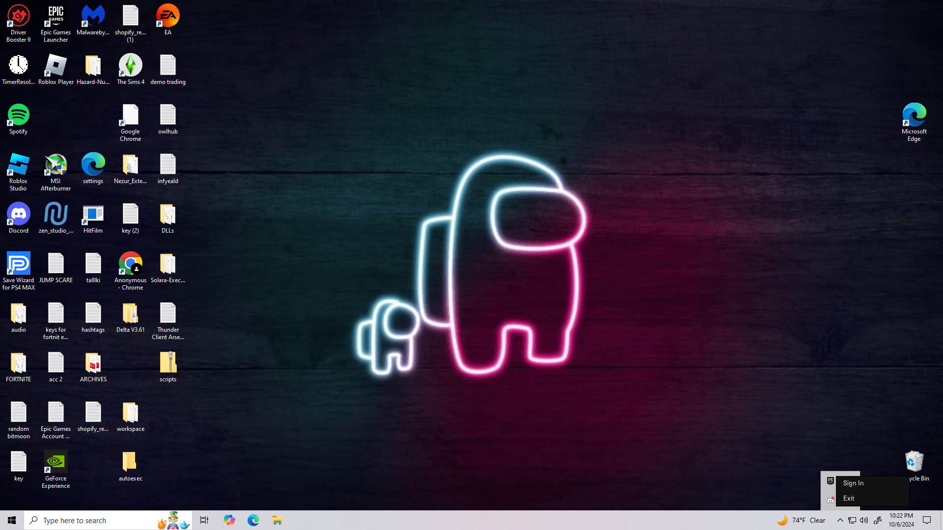This screenshot has height=530, width=943.
Task: Open the Windows Start button
Action: (x=12, y=521)
